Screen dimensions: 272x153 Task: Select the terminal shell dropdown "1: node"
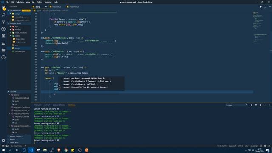point(237,105)
